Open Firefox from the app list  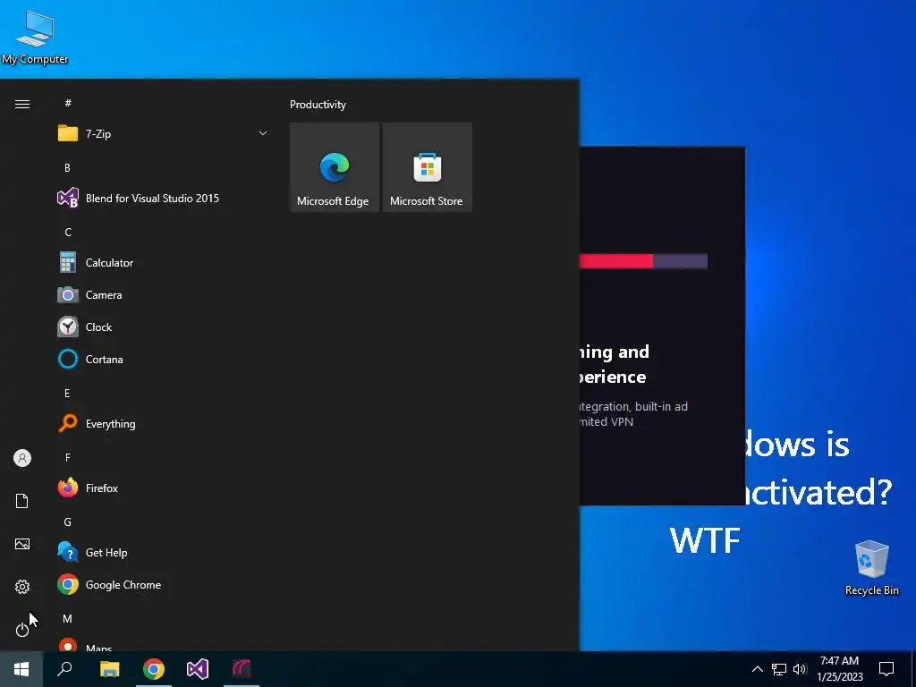tap(163, 488)
